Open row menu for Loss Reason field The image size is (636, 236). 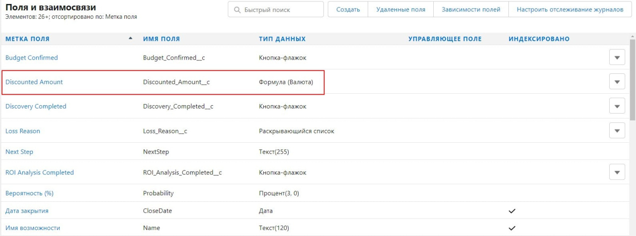pyautogui.click(x=617, y=131)
